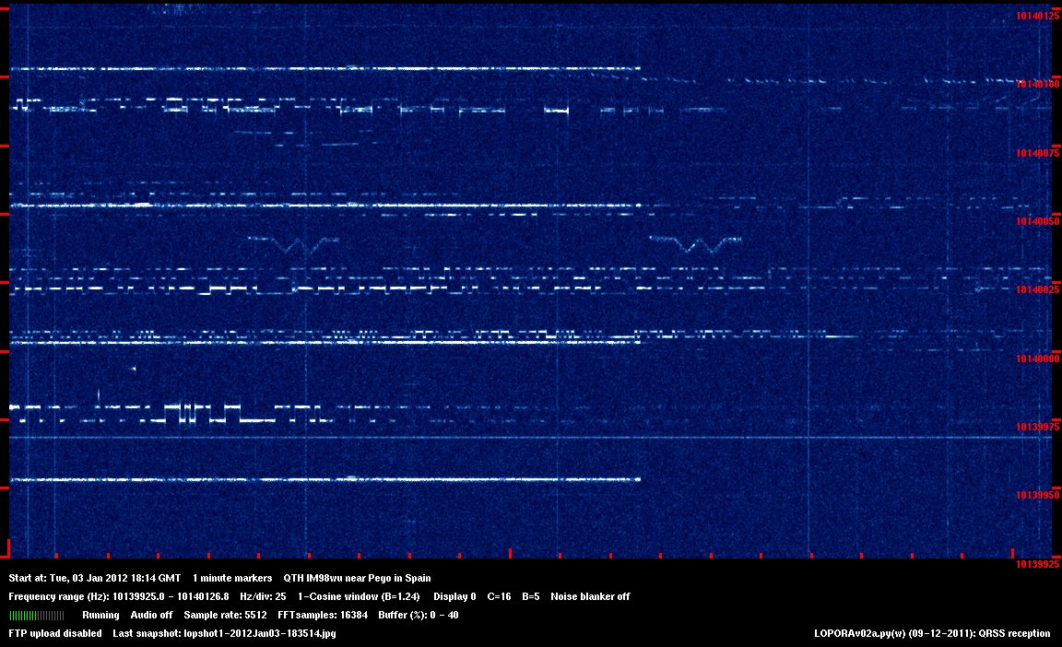Click 'QTH IM98wu near Pego in Spain'
This screenshot has height=647, width=1062.
point(357,578)
